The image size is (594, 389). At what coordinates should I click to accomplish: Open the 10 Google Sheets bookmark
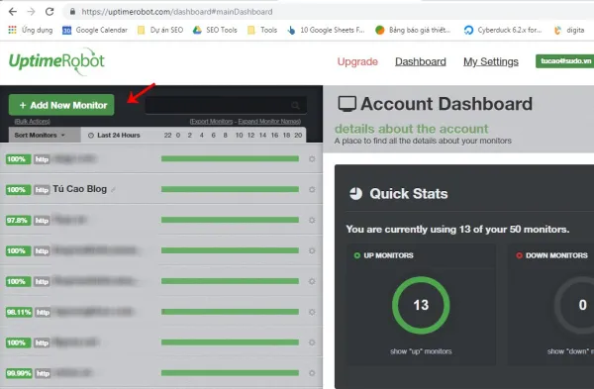pos(326,30)
